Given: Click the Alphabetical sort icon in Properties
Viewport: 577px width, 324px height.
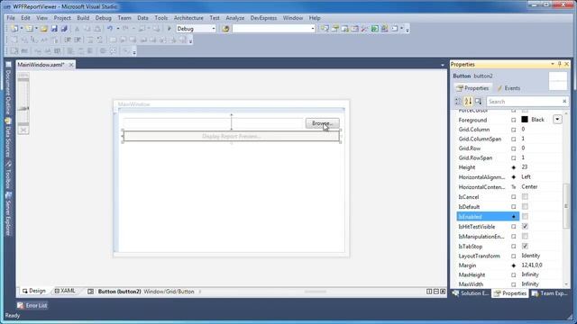Looking at the screenshot, I should pyautogui.click(x=468, y=101).
